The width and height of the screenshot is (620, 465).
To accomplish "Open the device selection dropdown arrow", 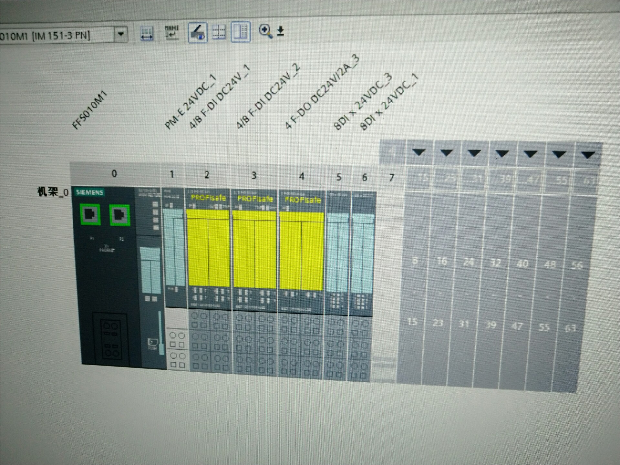I will tap(121, 34).
